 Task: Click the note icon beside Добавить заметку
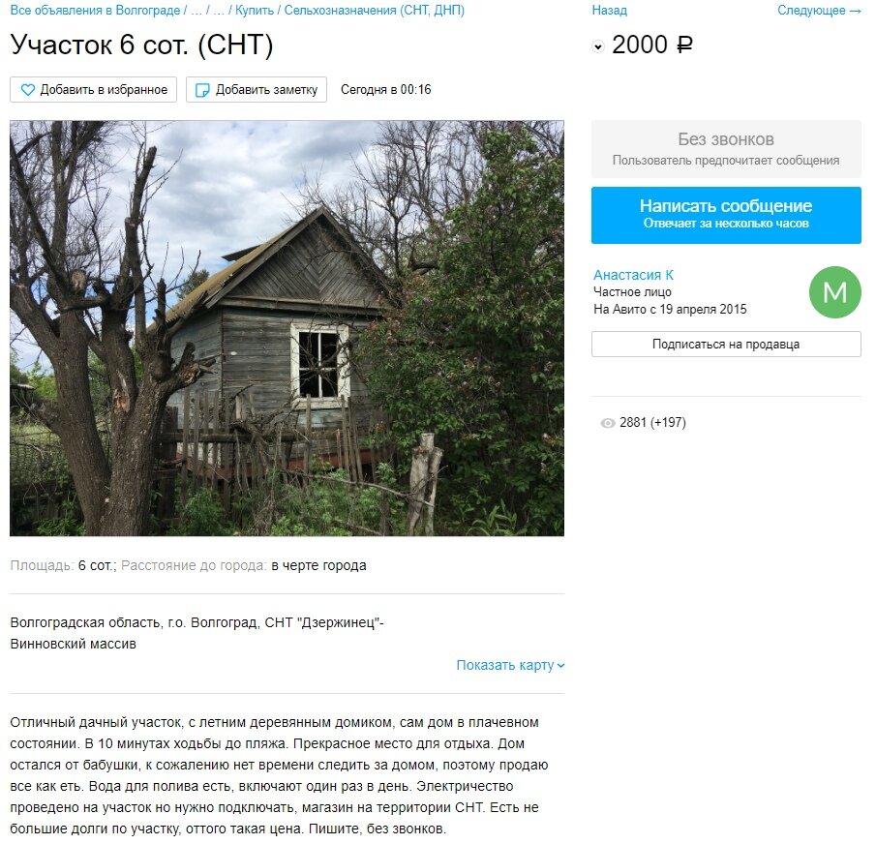pos(202,90)
